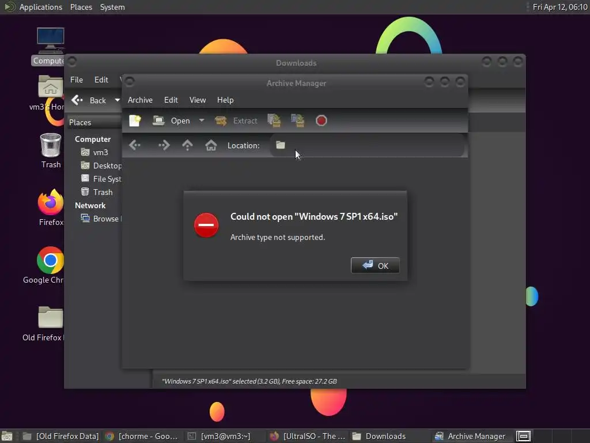Open vm3's Home desktop folder
The height and width of the screenshot is (443, 590).
click(x=48, y=93)
